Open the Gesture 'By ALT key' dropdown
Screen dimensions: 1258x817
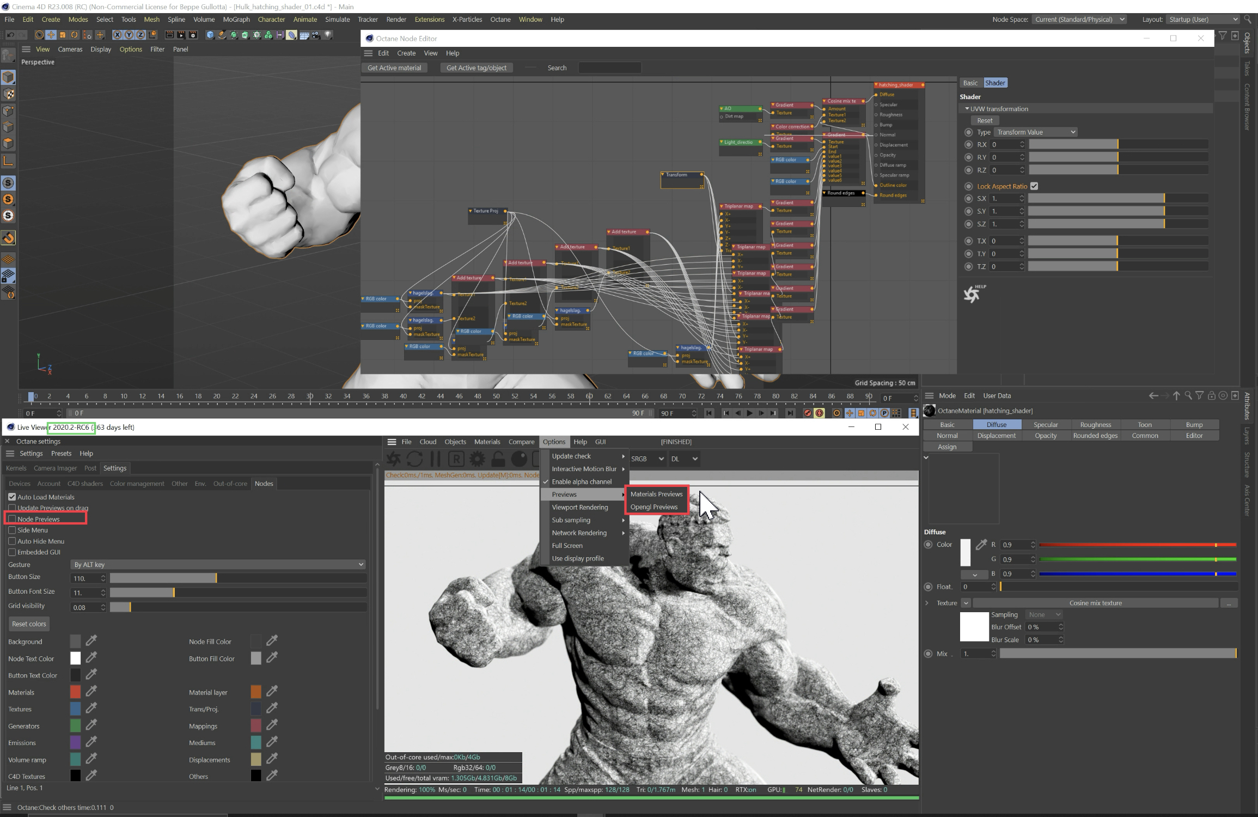218,564
